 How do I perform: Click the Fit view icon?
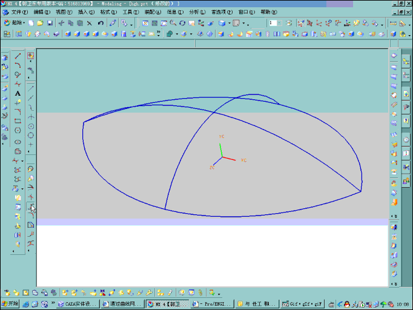coord(145,23)
